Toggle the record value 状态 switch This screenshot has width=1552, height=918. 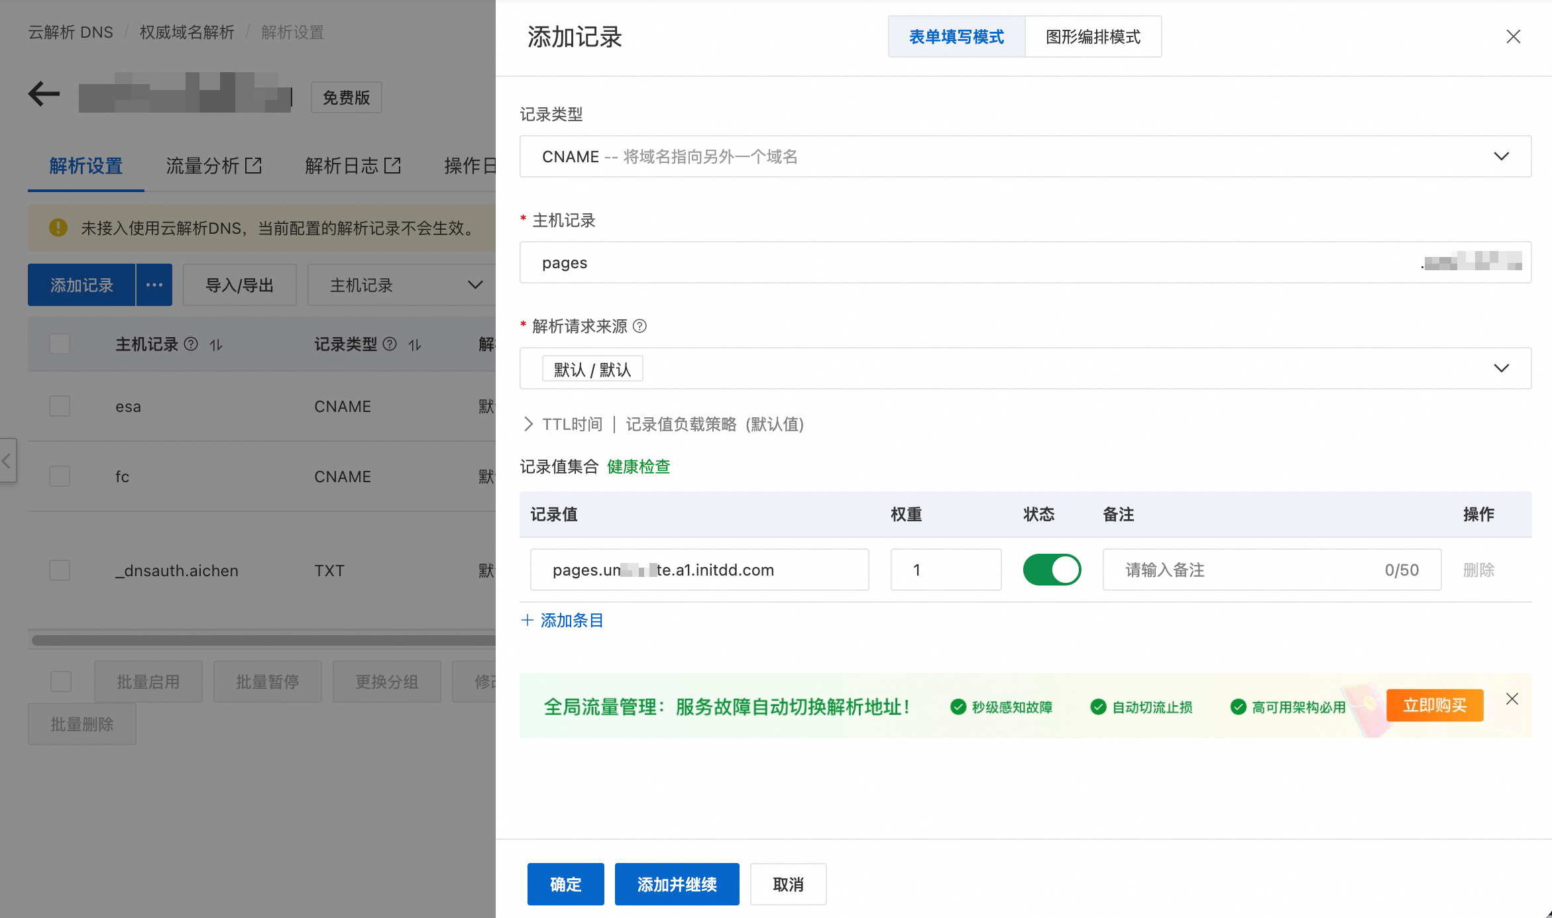point(1052,570)
